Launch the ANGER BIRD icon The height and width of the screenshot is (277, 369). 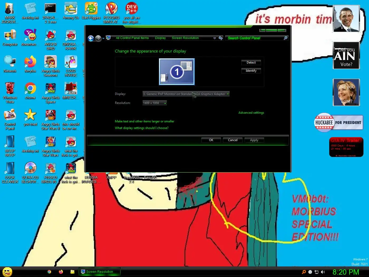point(50,40)
